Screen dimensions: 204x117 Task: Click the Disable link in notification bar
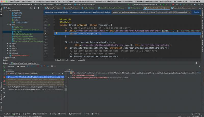pos(196,12)
